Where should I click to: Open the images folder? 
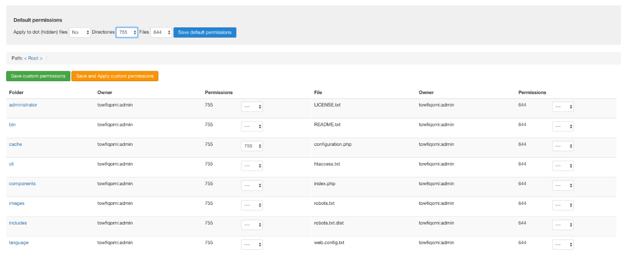tap(17, 203)
